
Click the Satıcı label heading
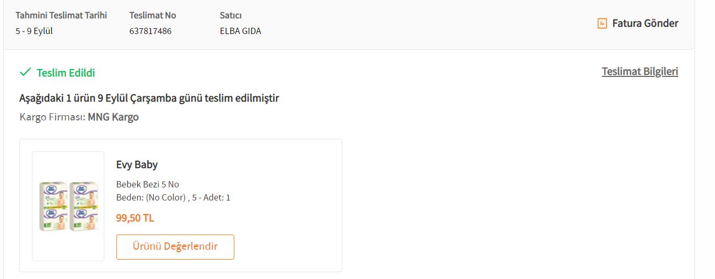[x=231, y=15]
